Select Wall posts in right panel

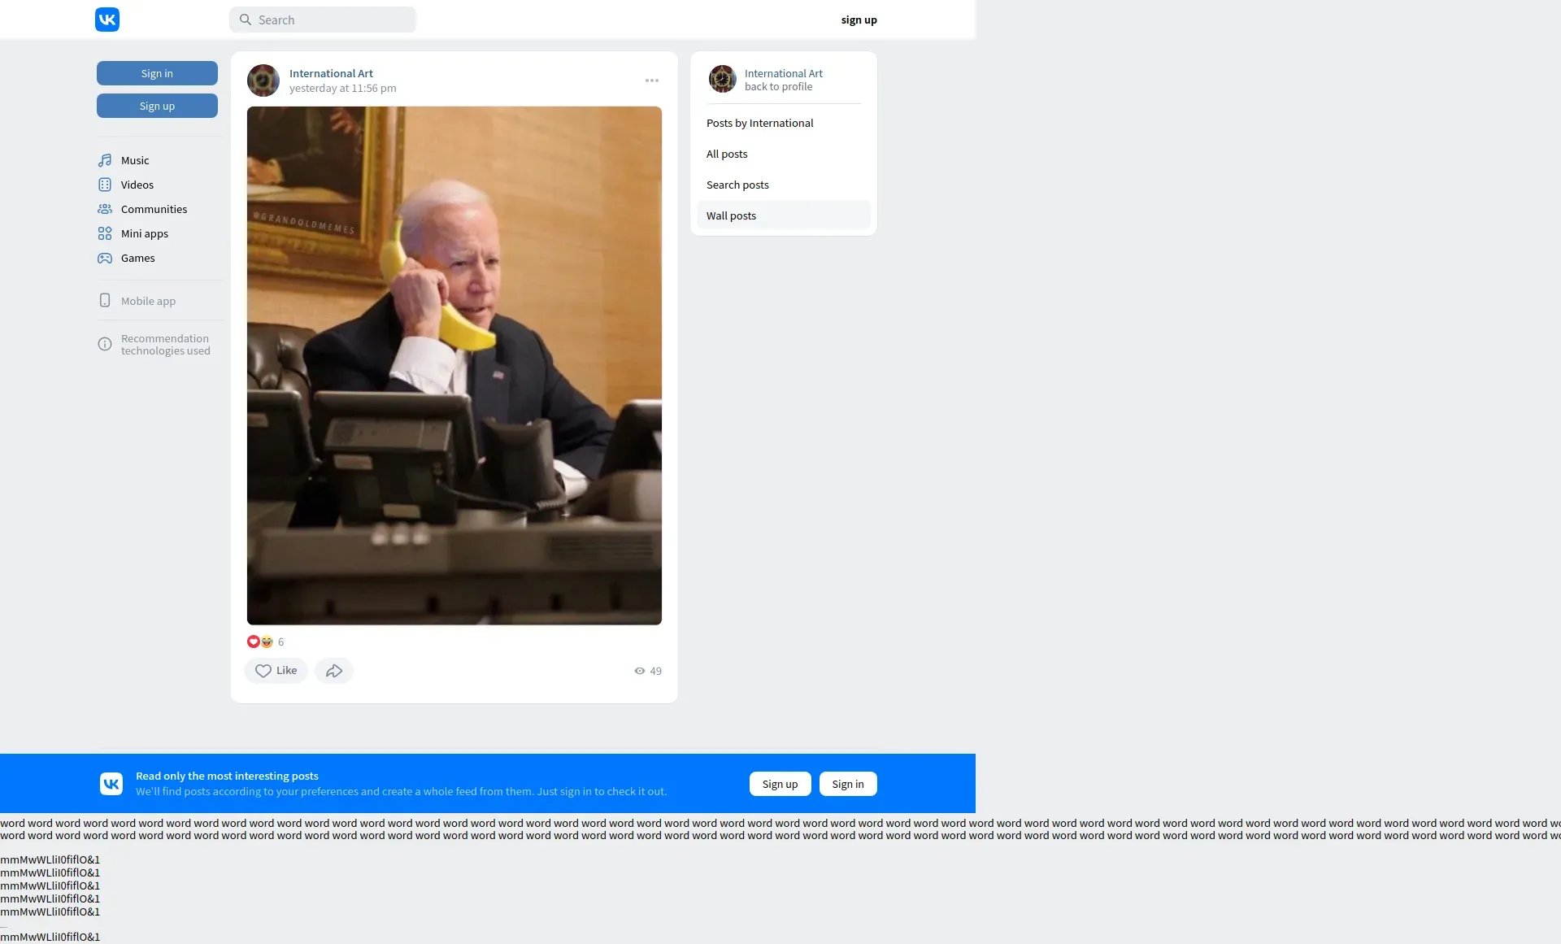[731, 215]
